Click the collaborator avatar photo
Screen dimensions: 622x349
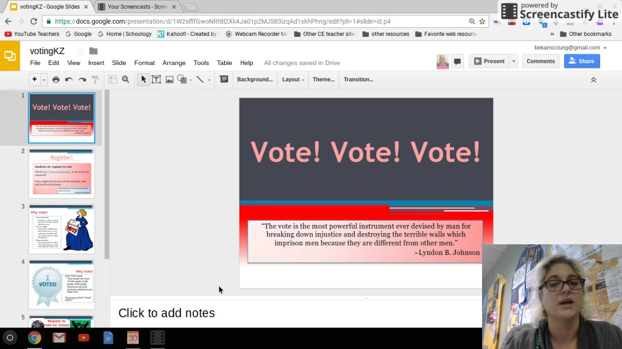click(x=443, y=61)
